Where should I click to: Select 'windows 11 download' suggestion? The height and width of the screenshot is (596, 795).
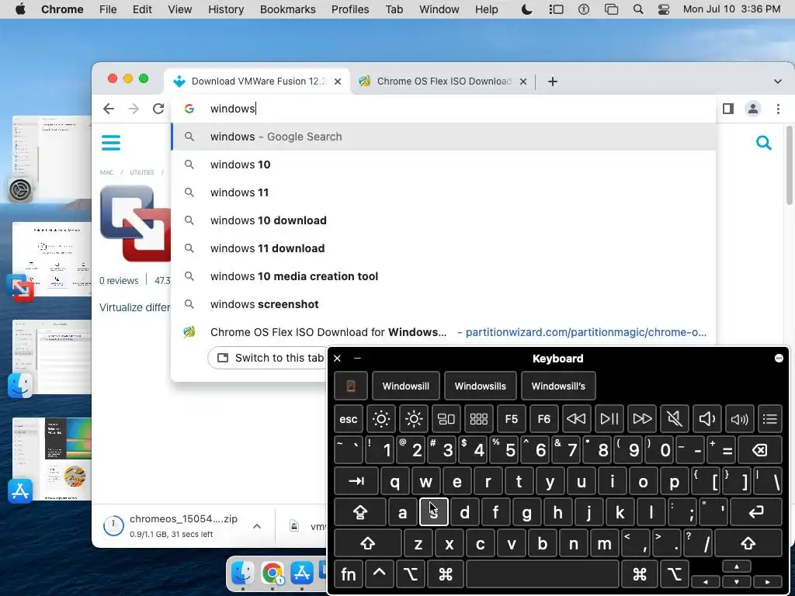(443, 248)
